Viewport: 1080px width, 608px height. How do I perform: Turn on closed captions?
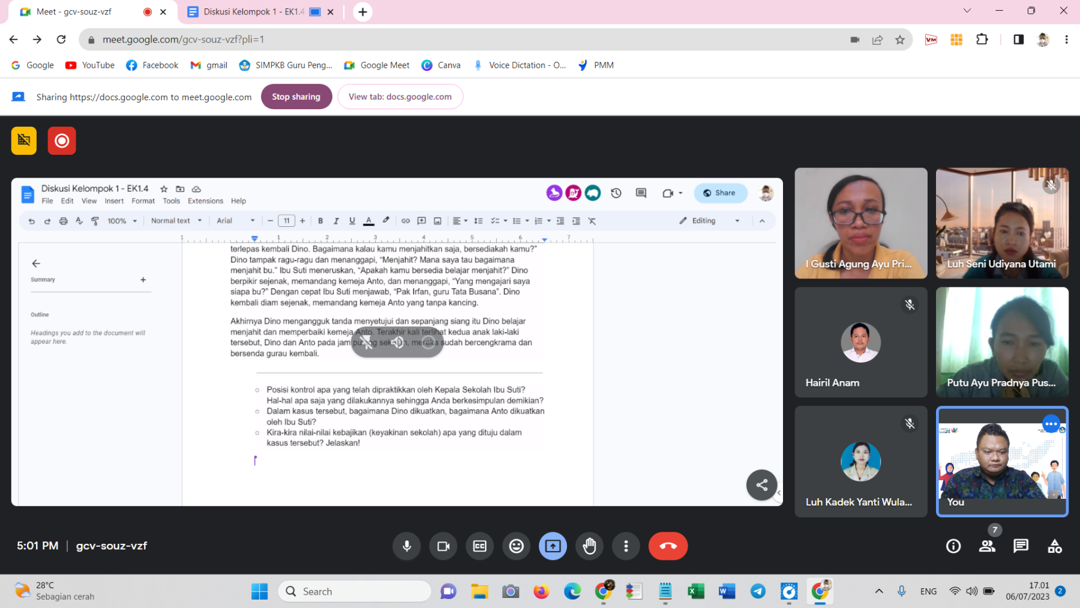(480, 546)
